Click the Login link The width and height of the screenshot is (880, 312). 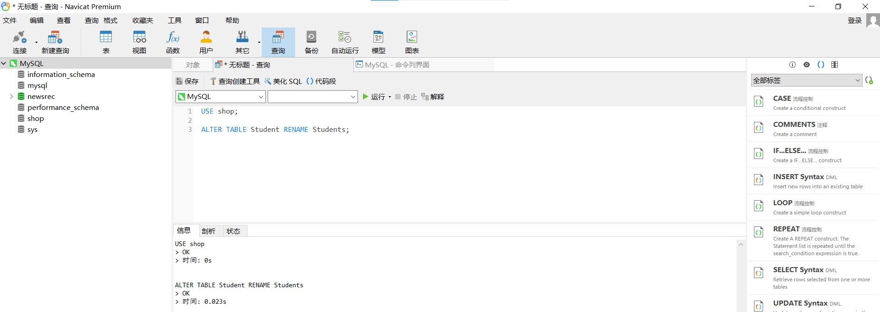855,21
